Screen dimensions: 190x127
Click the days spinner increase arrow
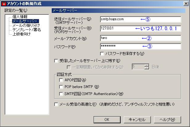pyautogui.click(x=147, y=65)
